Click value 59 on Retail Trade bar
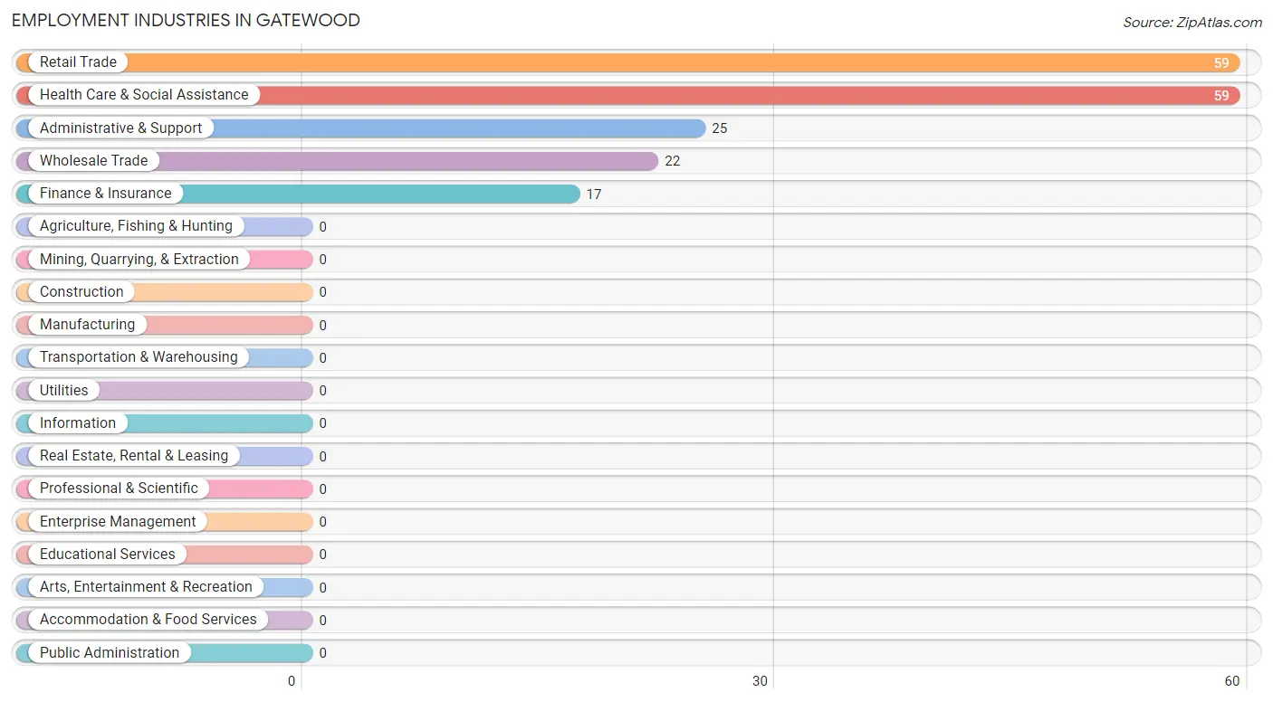Image resolution: width=1273 pixels, height=702 pixels. (x=1221, y=63)
